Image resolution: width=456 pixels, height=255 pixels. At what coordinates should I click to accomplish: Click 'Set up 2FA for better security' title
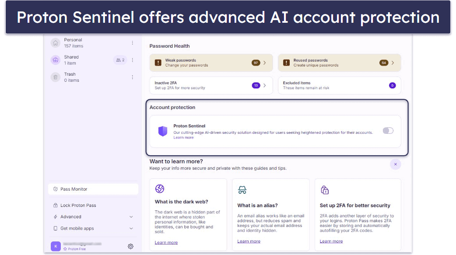point(355,206)
